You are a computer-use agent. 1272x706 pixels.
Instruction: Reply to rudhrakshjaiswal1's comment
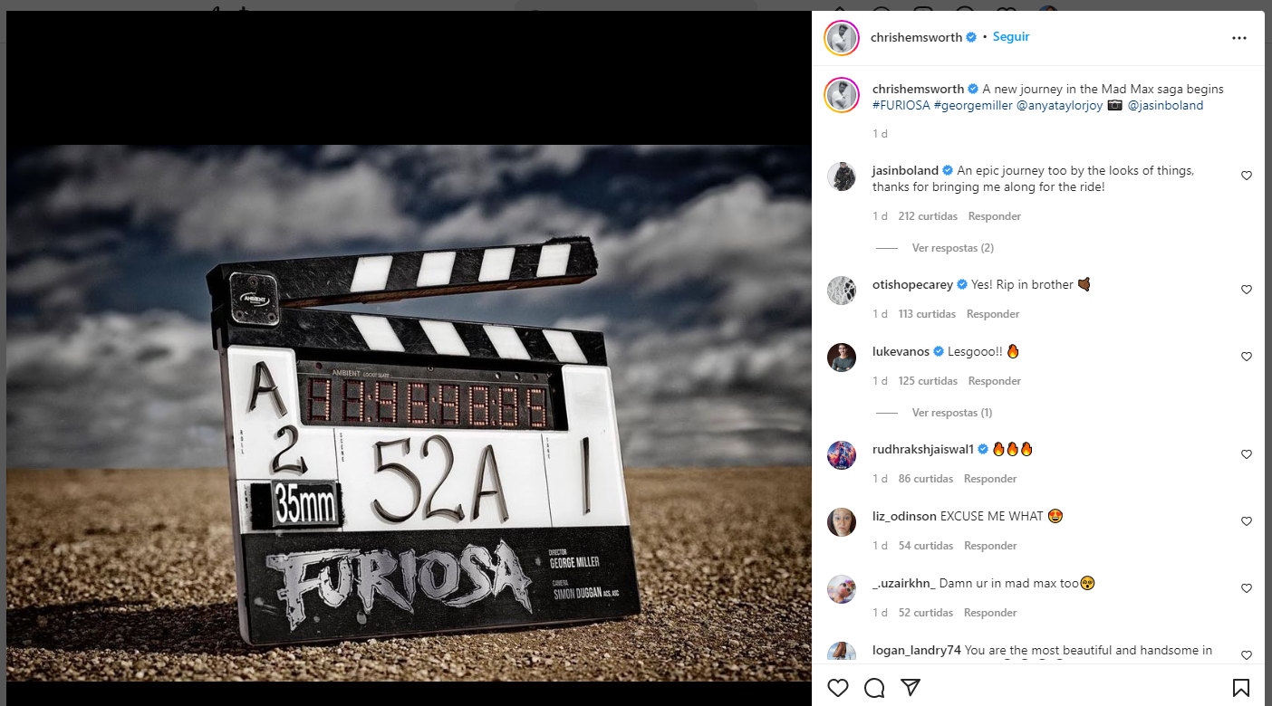(990, 479)
